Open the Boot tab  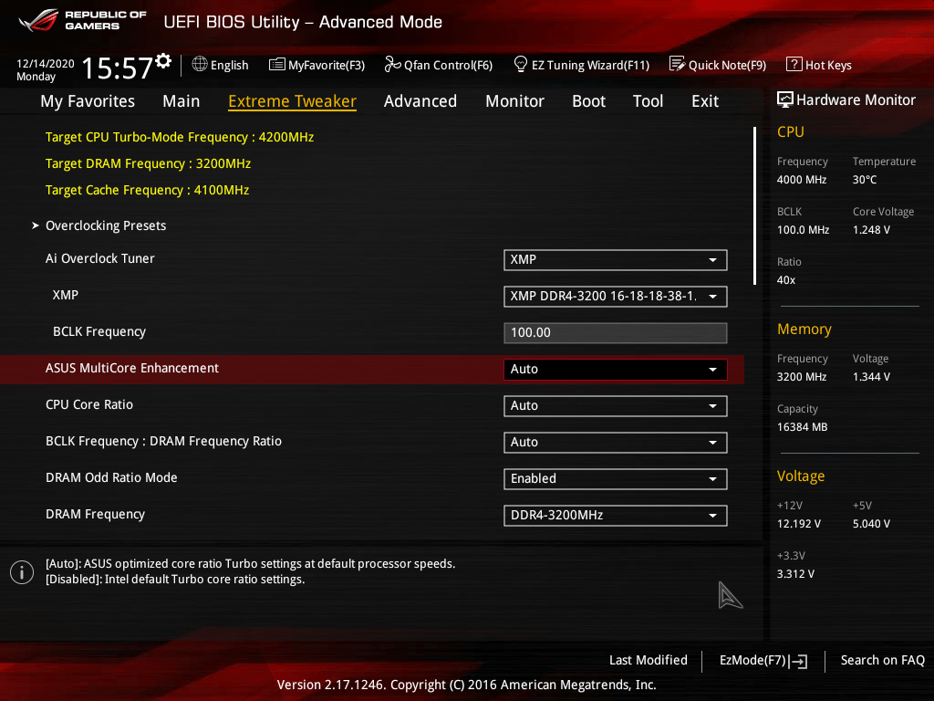pos(588,101)
